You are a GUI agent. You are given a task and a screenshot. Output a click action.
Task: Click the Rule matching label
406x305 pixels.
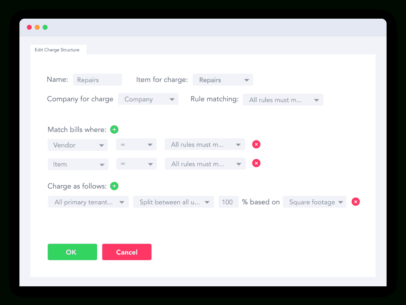214,99
